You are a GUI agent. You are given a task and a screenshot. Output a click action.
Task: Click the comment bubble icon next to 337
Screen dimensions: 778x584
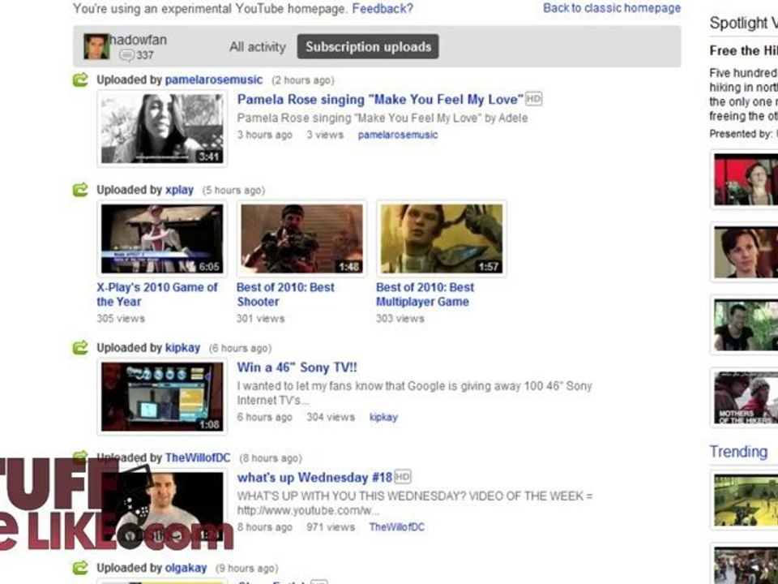tap(127, 55)
